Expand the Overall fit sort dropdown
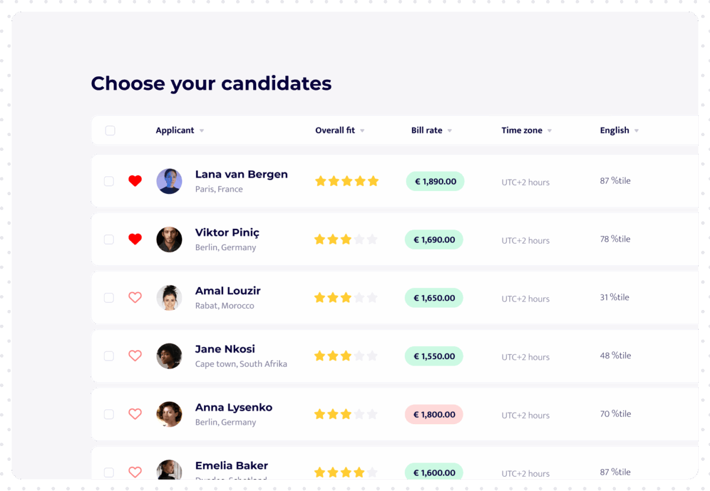This screenshot has width=710, height=491. tap(362, 131)
